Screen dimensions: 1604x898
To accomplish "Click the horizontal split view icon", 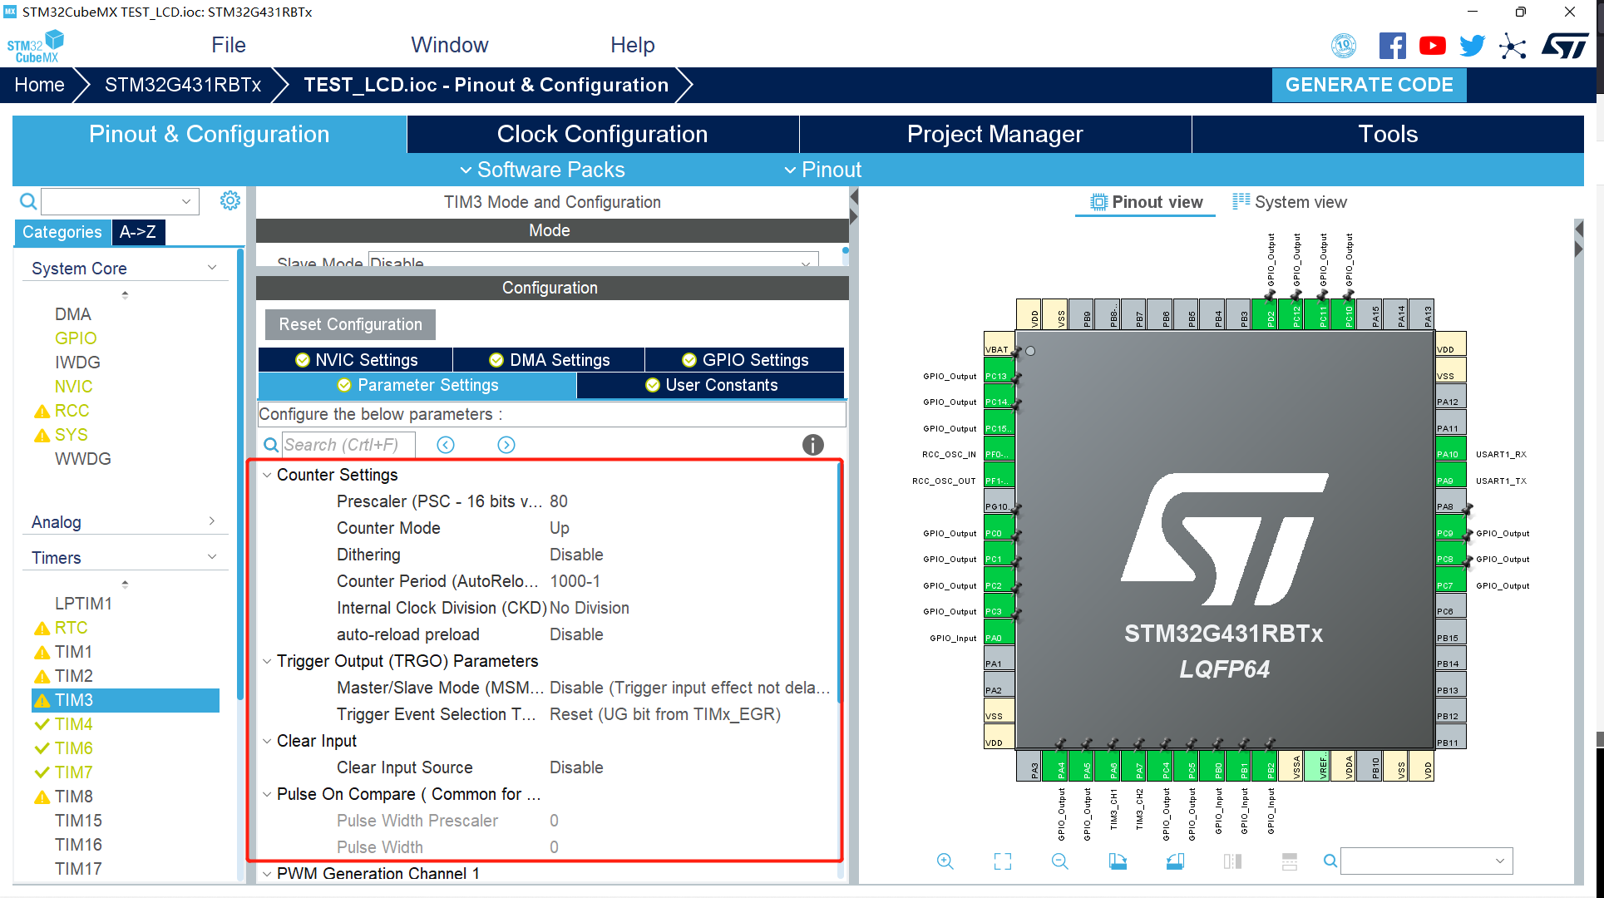I will click(1290, 861).
